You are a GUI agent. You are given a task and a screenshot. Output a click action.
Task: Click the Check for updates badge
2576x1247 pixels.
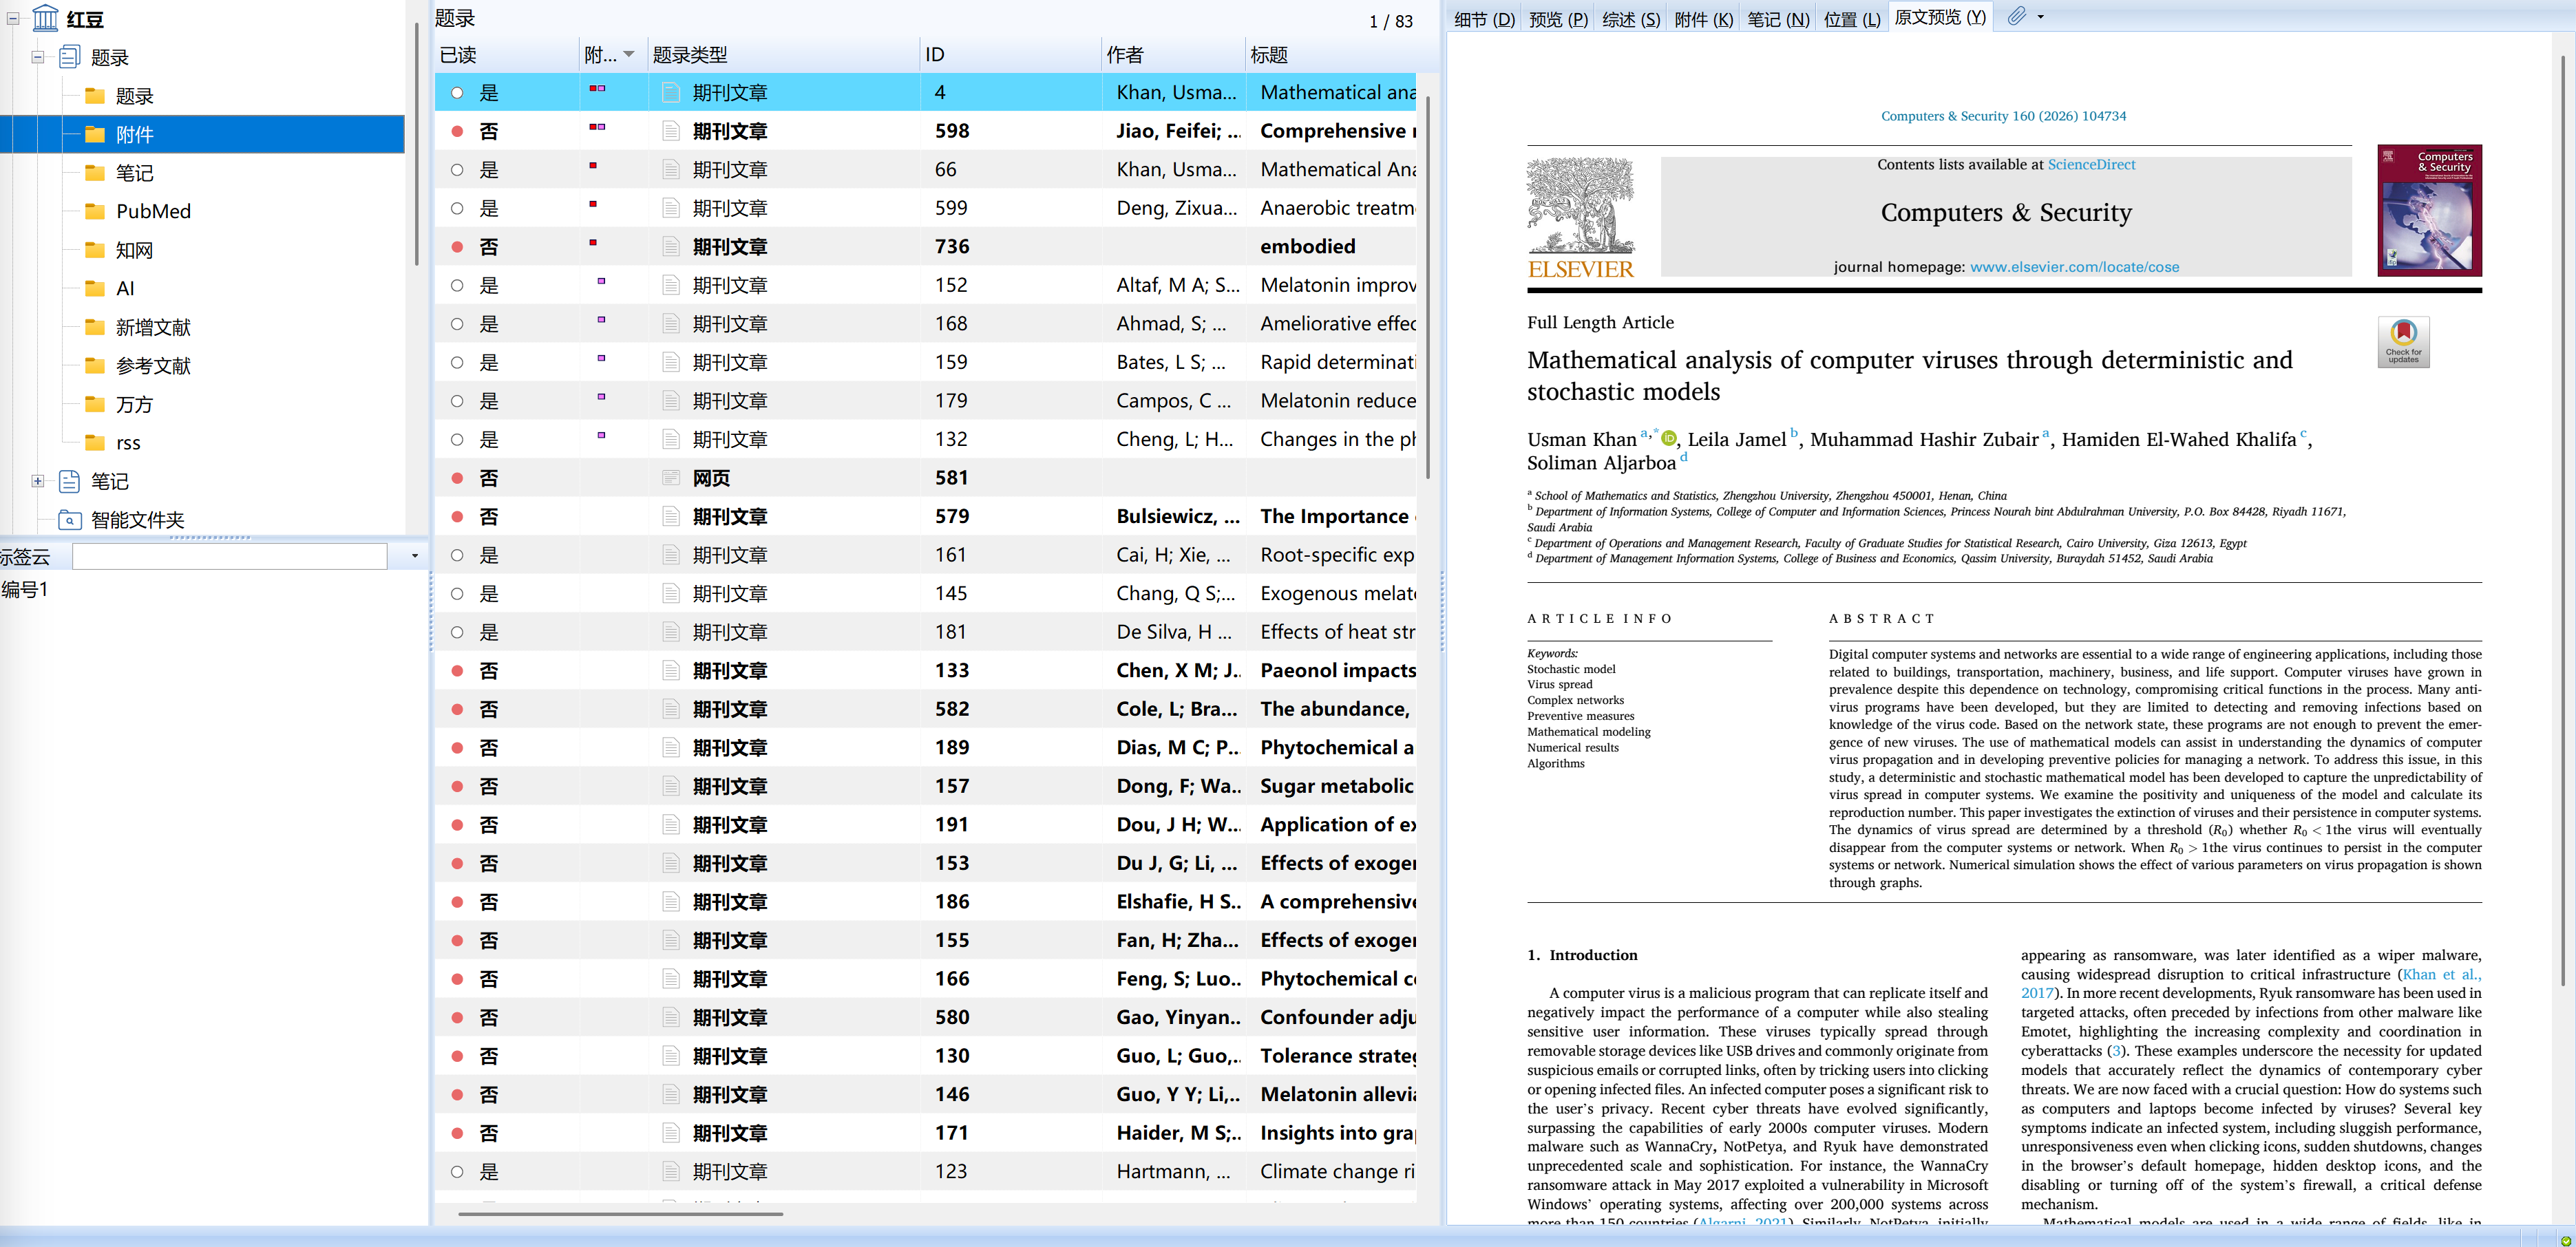2403,342
